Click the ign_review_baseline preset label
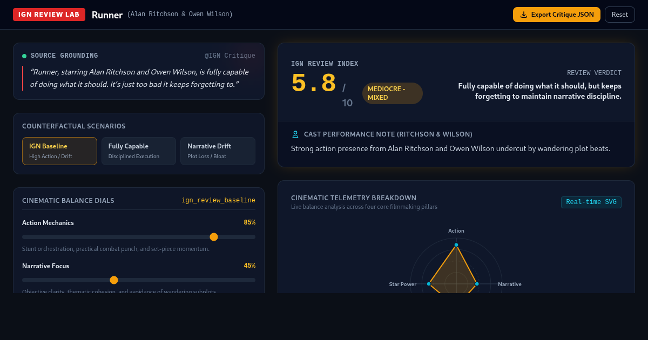 (x=218, y=201)
